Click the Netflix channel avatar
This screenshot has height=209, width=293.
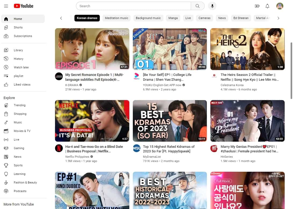tap(59, 148)
